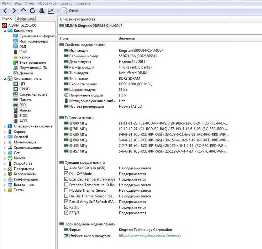Click the Refresh toolbar icon
Viewport: 262px width, 249px height.
pyautogui.click(x=32, y=11)
